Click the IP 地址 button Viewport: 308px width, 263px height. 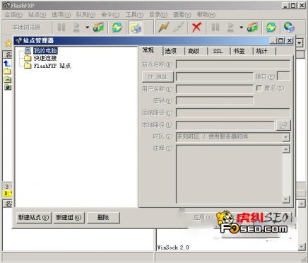tap(158, 76)
